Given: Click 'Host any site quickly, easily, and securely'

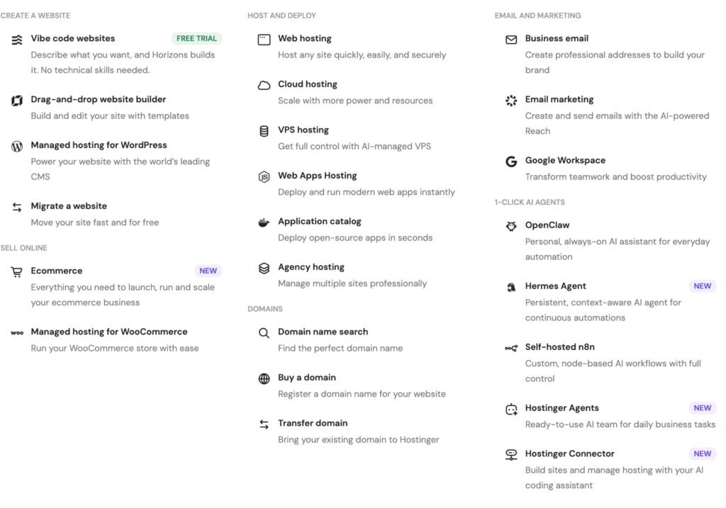Looking at the screenshot, I should coord(362,55).
